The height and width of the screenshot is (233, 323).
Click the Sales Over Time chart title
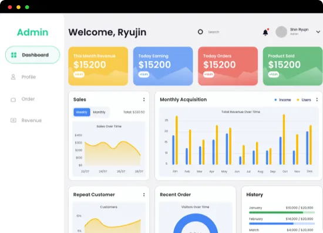tap(109, 127)
